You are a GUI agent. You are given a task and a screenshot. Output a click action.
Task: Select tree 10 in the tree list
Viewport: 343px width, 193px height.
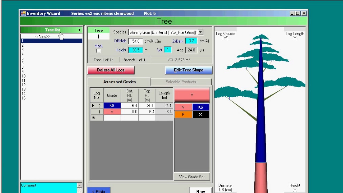tap(51, 76)
